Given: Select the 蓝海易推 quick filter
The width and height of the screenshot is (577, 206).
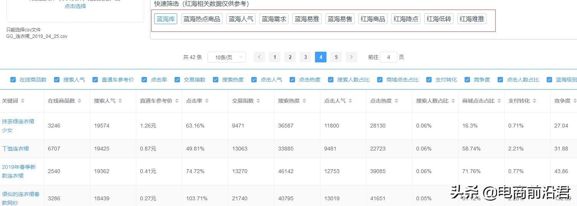Looking at the screenshot, I should (x=307, y=19).
